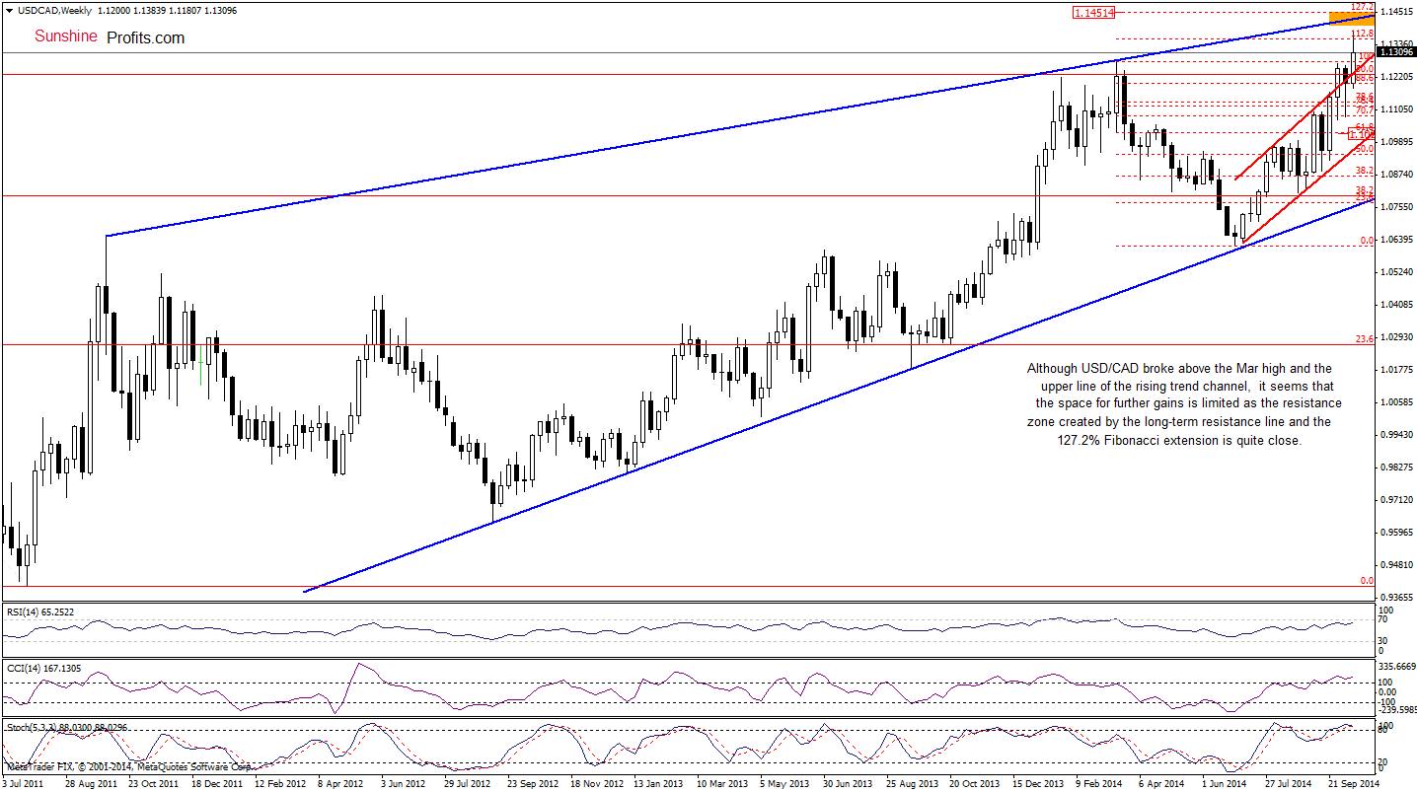This screenshot has height=792, width=1417.
Task: Click the 3 Jul 2011 date label
Action: [22, 783]
